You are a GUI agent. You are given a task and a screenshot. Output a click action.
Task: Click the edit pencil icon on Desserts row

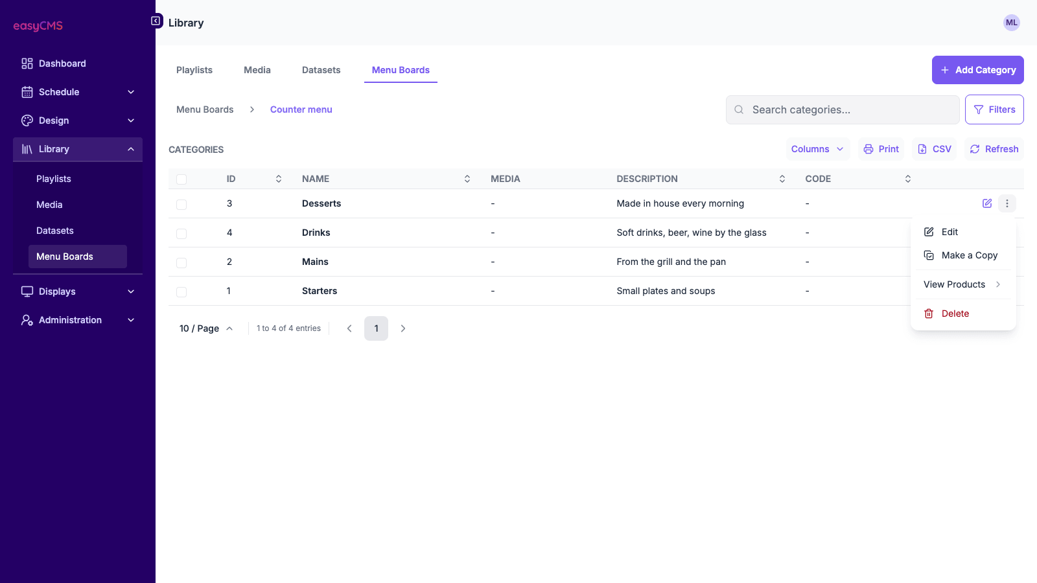pos(986,203)
